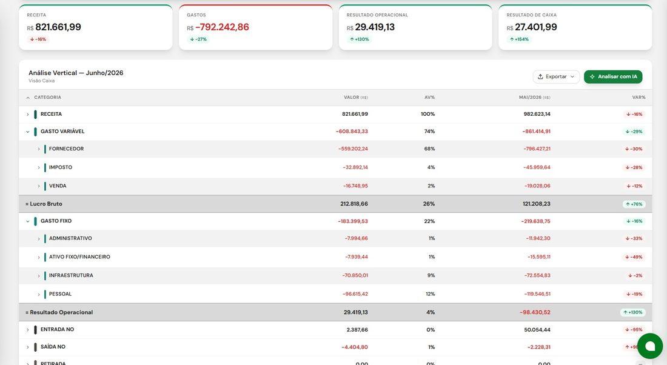The image size is (667, 365).
Task: Toggle sort arrow beside CATEGORIA header
Action: (28, 98)
